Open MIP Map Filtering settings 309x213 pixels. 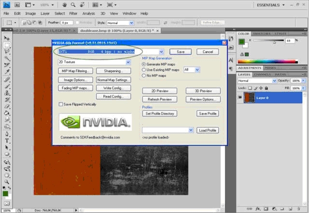coord(75,71)
